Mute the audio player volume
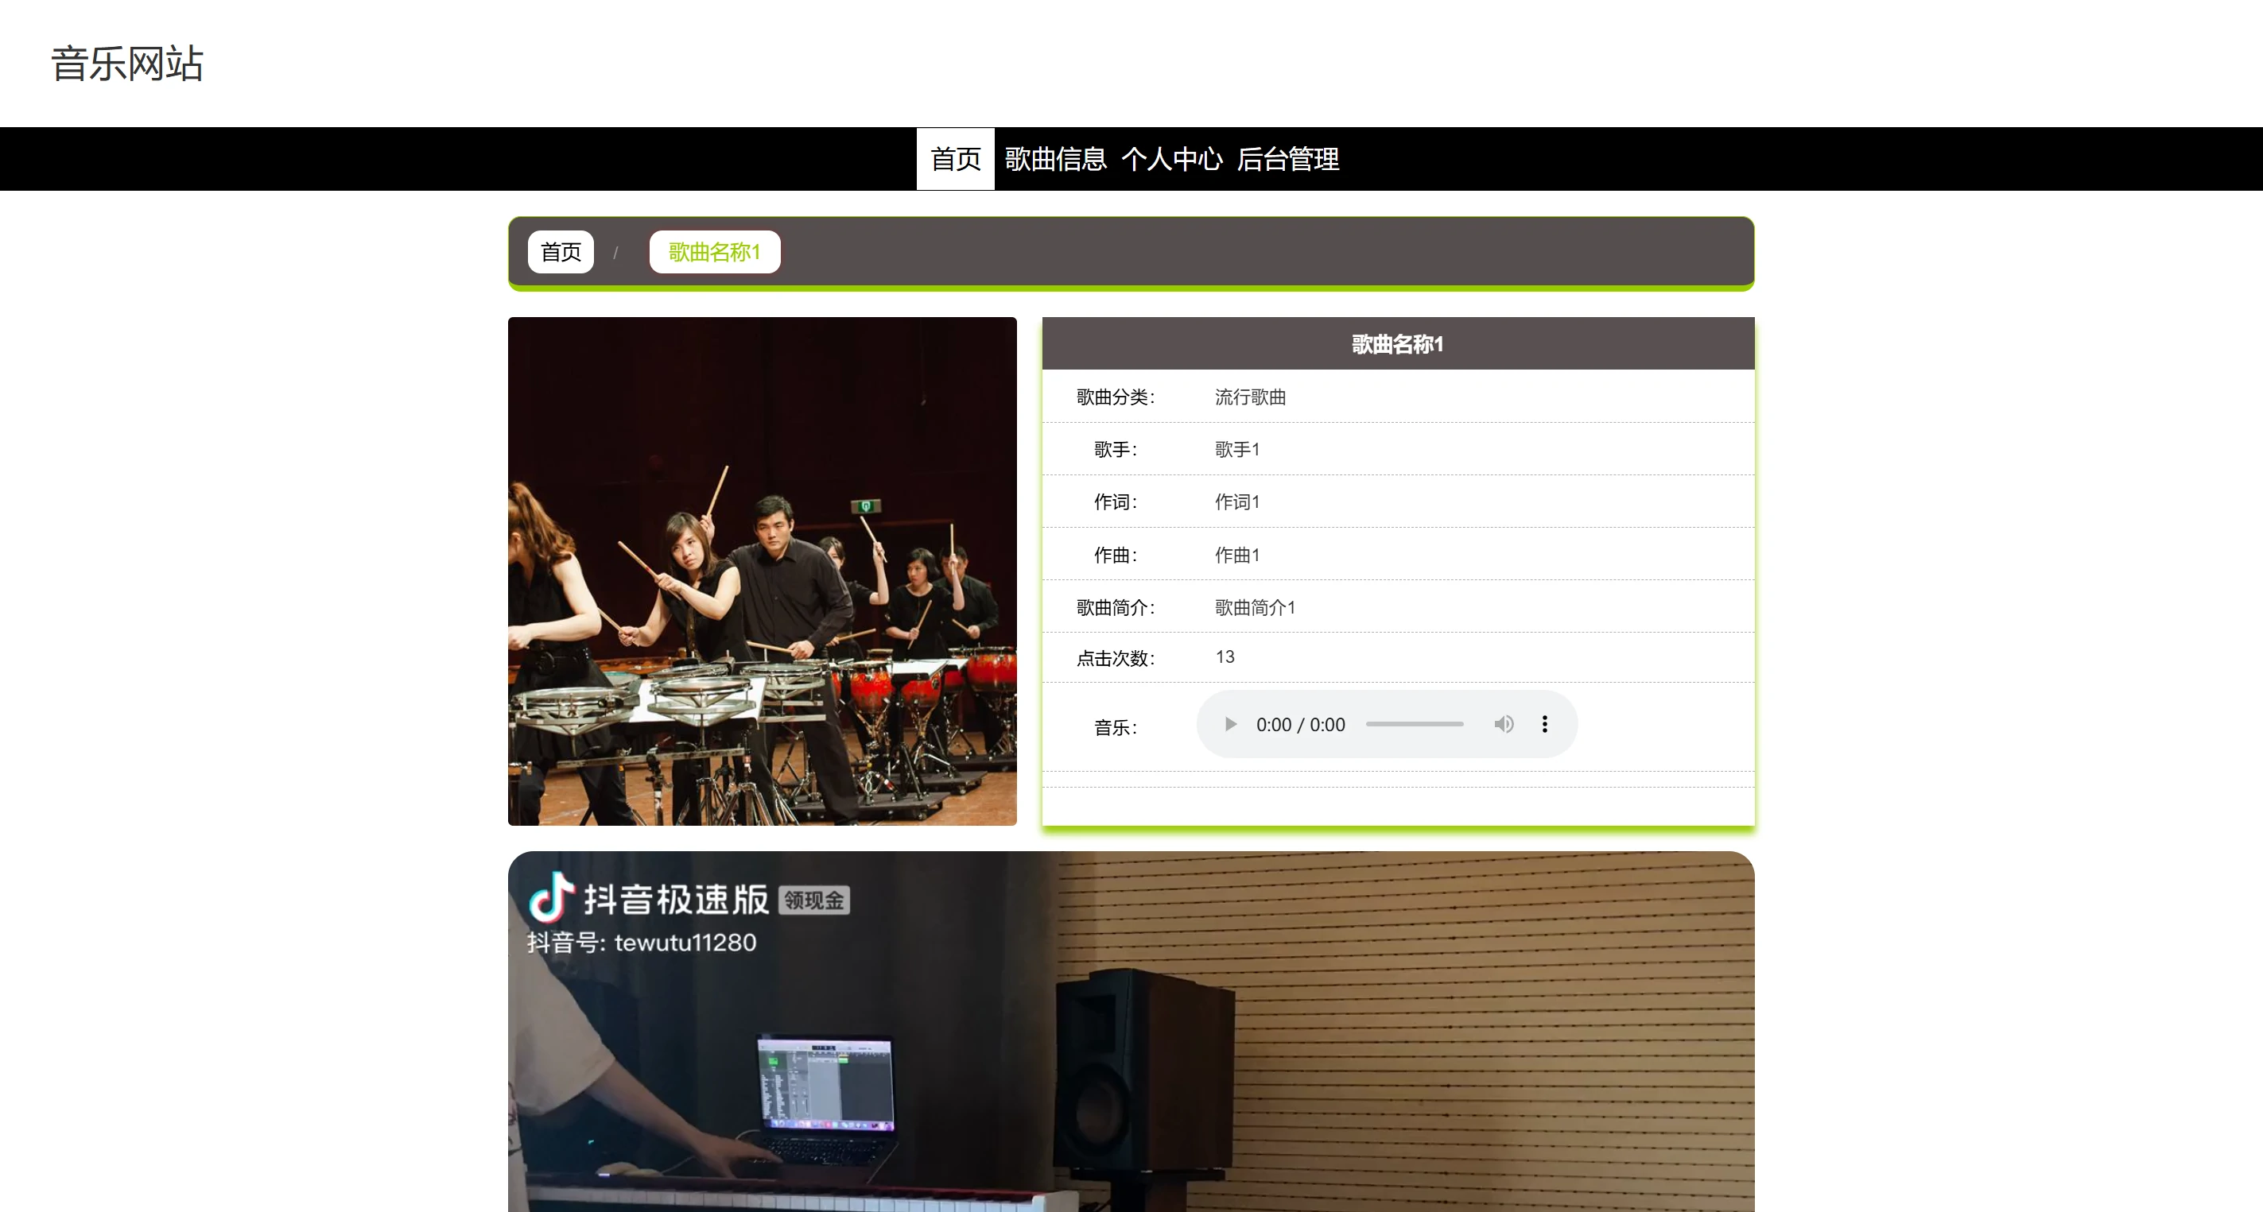This screenshot has width=2263, height=1212. (x=1503, y=725)
